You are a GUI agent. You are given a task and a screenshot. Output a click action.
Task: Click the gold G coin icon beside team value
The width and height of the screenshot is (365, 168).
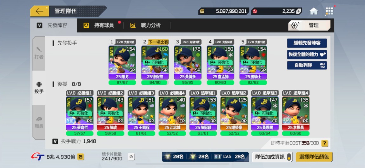pyautogui.click(x=81, y=157)
